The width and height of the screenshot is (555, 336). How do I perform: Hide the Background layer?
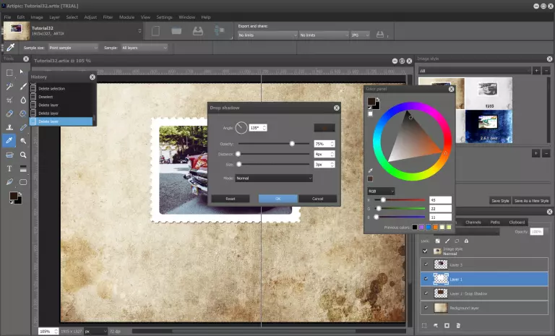(x=426, y=308)
